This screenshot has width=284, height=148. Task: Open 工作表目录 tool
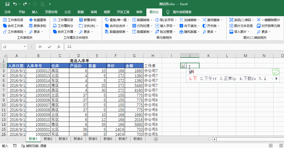[13, 20]
